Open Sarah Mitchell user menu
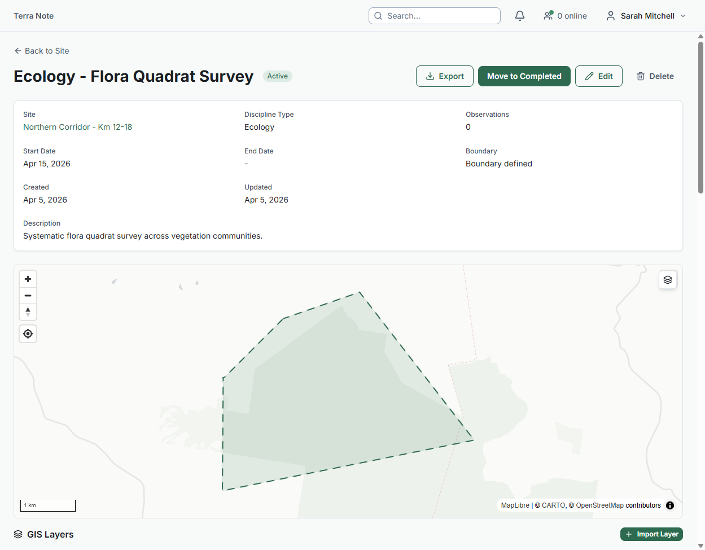Viewport: 705px width, 550px height. pos(646,16)
